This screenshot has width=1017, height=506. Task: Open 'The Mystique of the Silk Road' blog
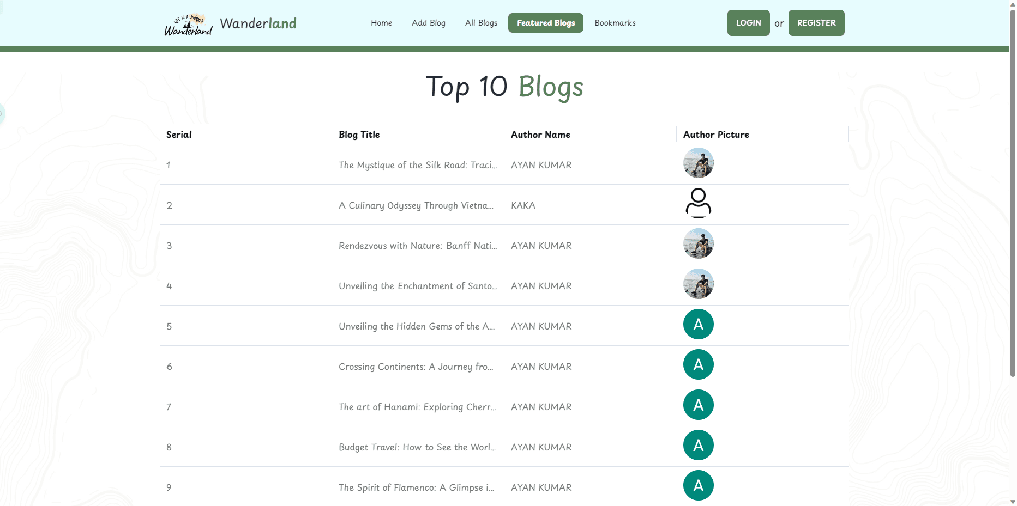pyautogui.click(x=417, y=165)
